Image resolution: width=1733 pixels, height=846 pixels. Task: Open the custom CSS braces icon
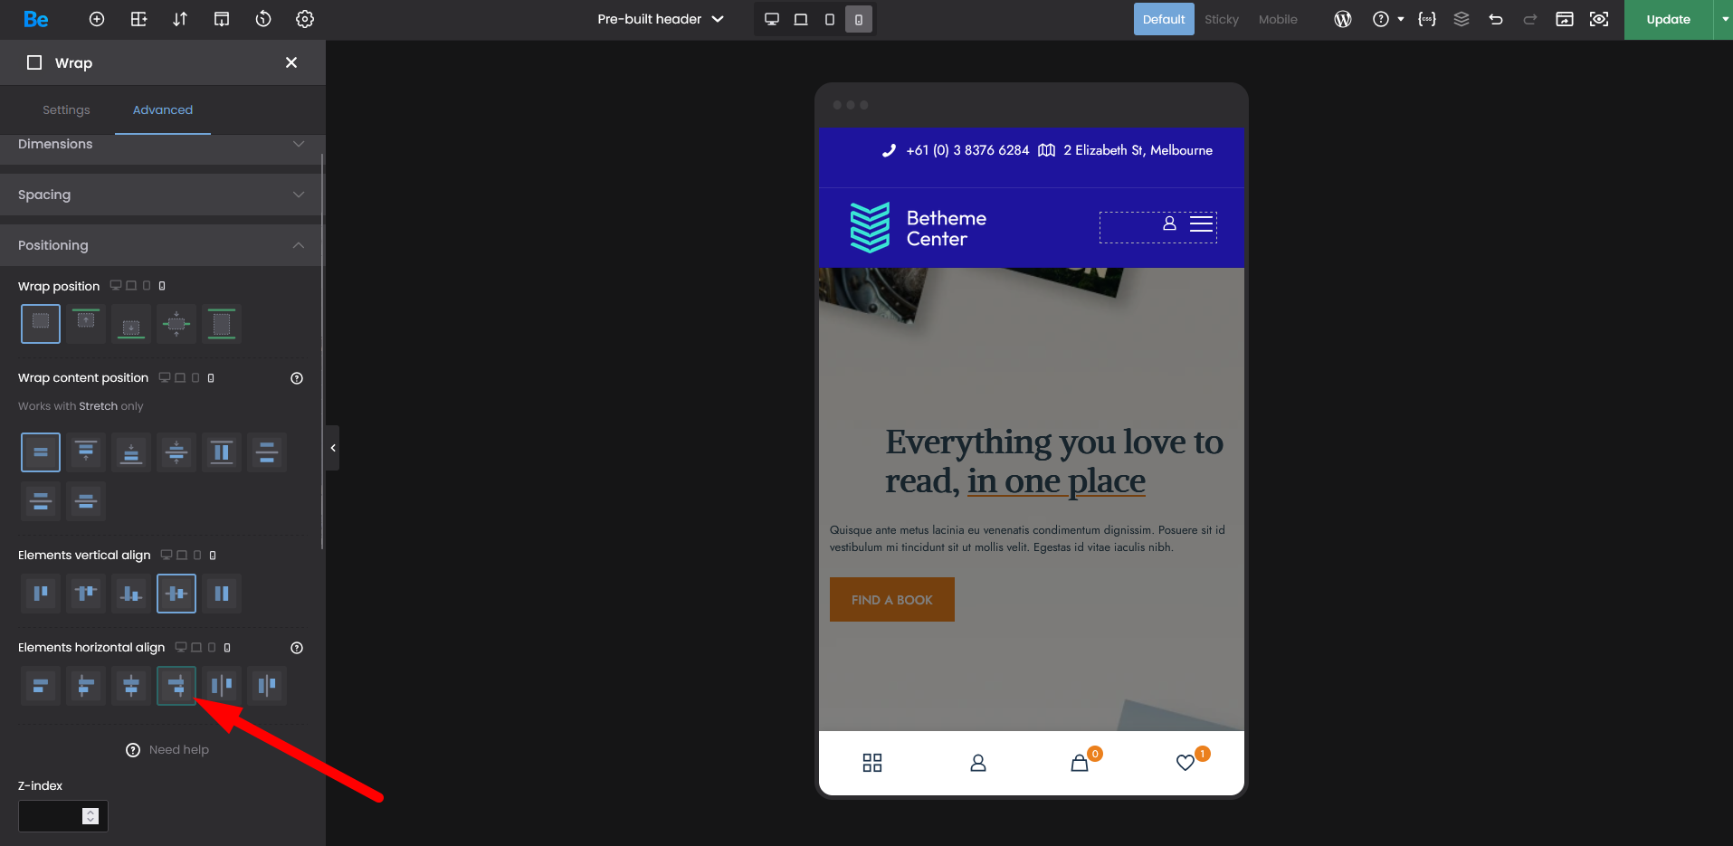click(x=1427, y=19)
